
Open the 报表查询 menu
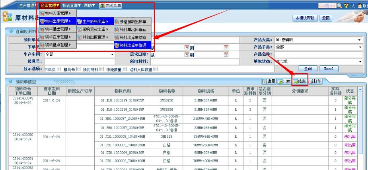pos(71,6)
